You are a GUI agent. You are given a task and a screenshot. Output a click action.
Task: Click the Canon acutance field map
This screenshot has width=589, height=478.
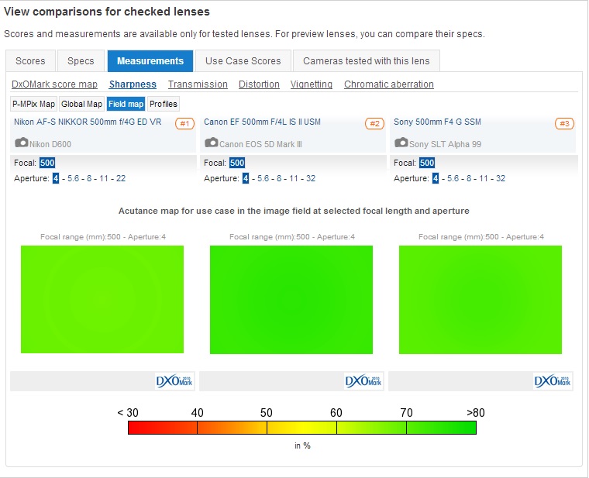[x=291, y=300]
